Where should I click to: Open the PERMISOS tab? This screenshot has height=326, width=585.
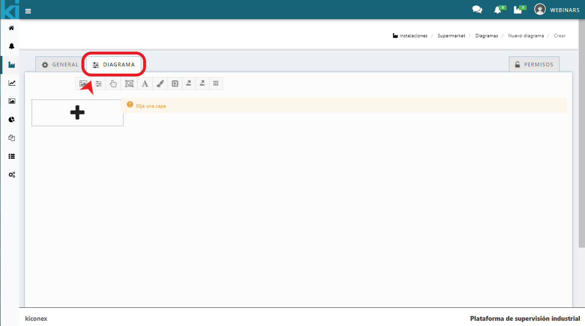[534, 65]
